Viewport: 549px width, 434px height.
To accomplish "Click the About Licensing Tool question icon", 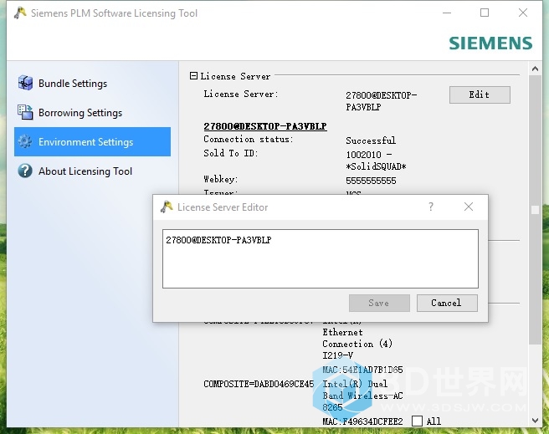I will tap(25, 171).
